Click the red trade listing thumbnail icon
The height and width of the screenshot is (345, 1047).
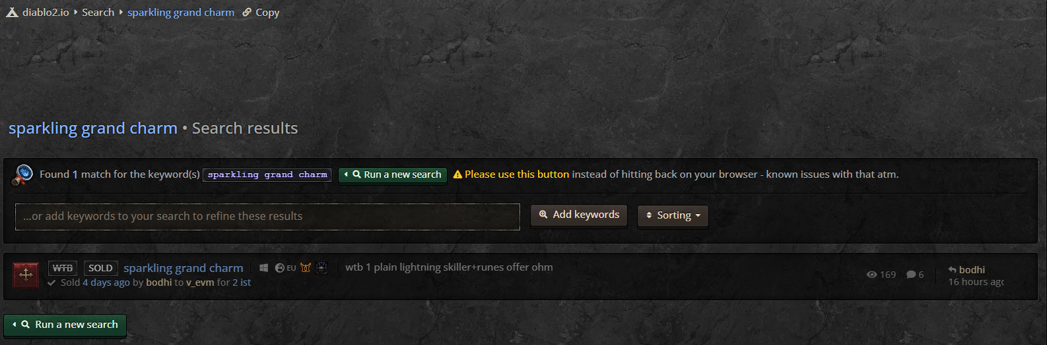point(26,275)
